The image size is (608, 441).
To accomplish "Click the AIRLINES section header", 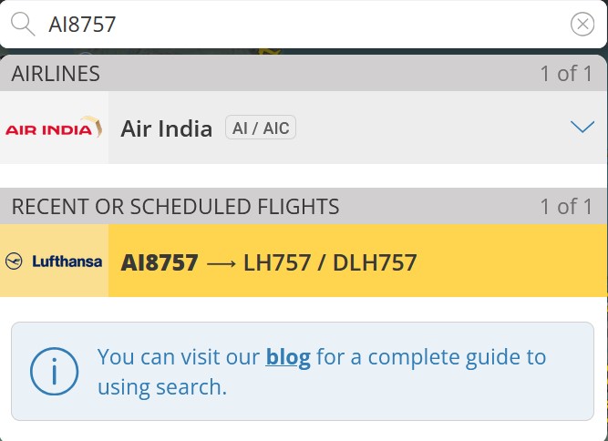I will click(56, 74).
